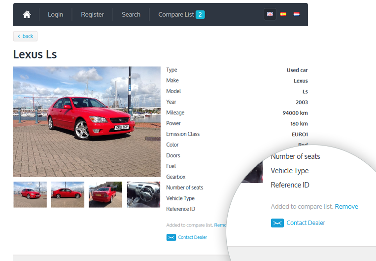Click the small Contact Dealer link
The width and height of the screenshot is (376, 261).
click(192, 237)
